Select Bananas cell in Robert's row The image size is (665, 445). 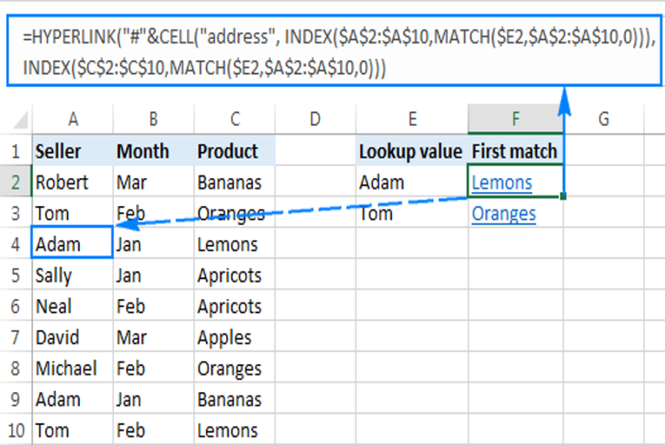pos(234,182)
